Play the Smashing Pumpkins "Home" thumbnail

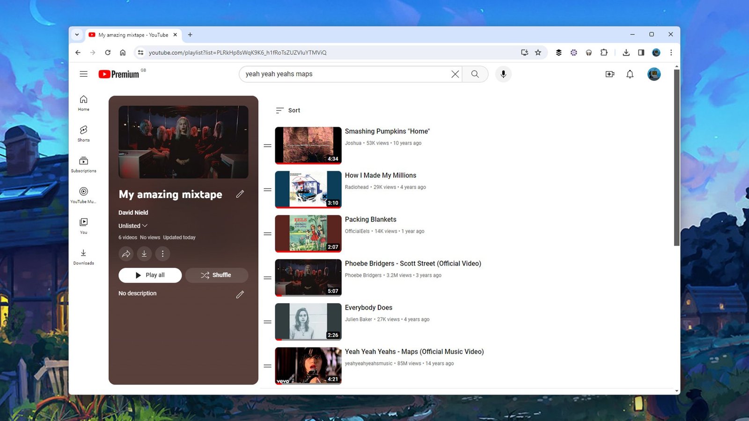[308, 145]
